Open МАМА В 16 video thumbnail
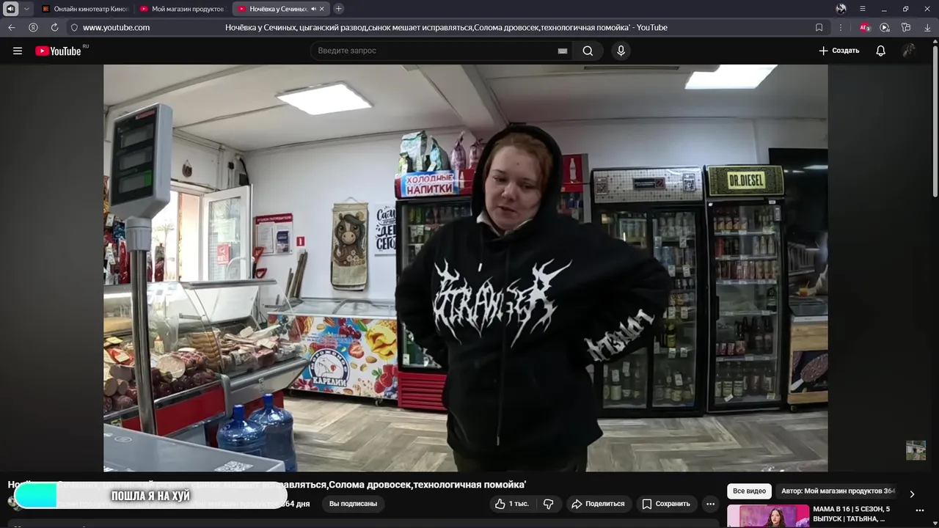This screenshot has width=939, height=528. pos(768,516)
